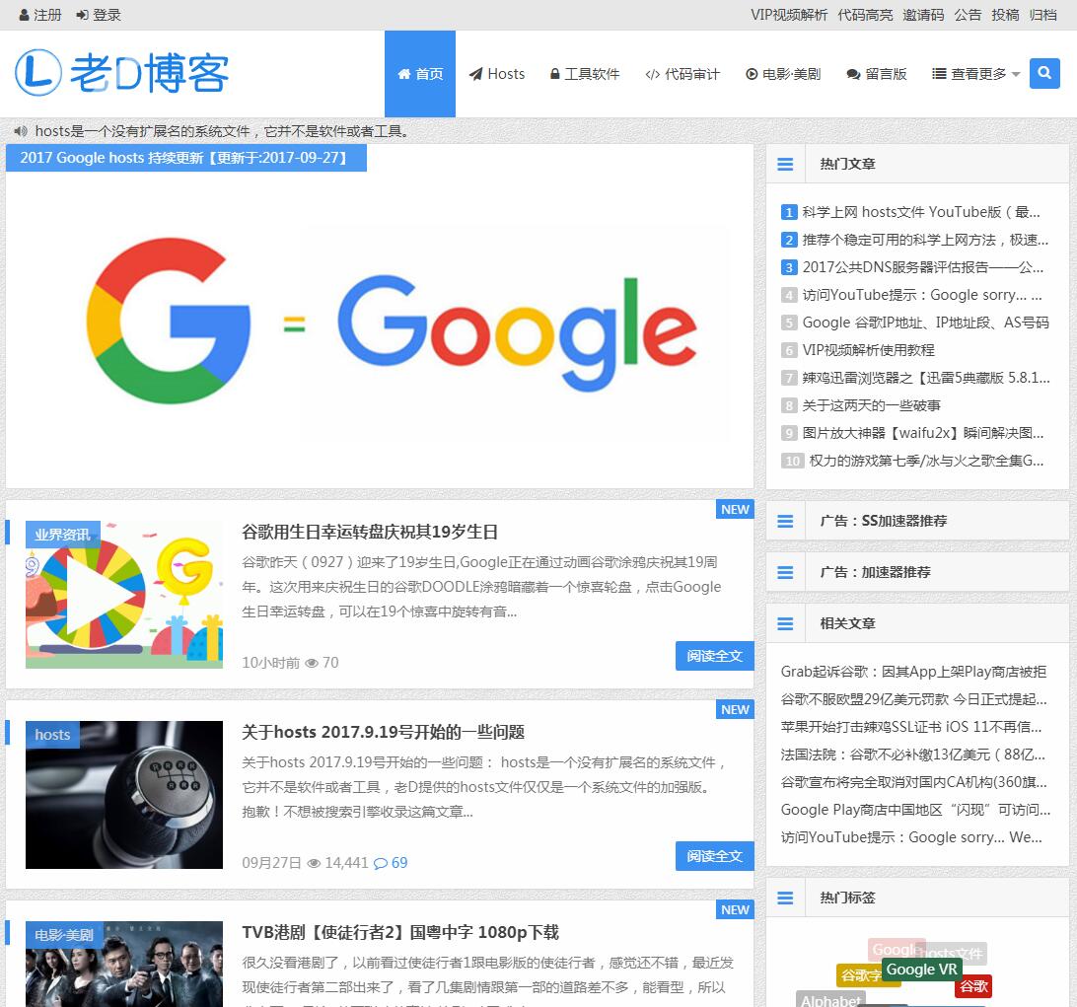
Task: Open hot article 6 VIP视频解析使用教程
Action: [868, 349]
